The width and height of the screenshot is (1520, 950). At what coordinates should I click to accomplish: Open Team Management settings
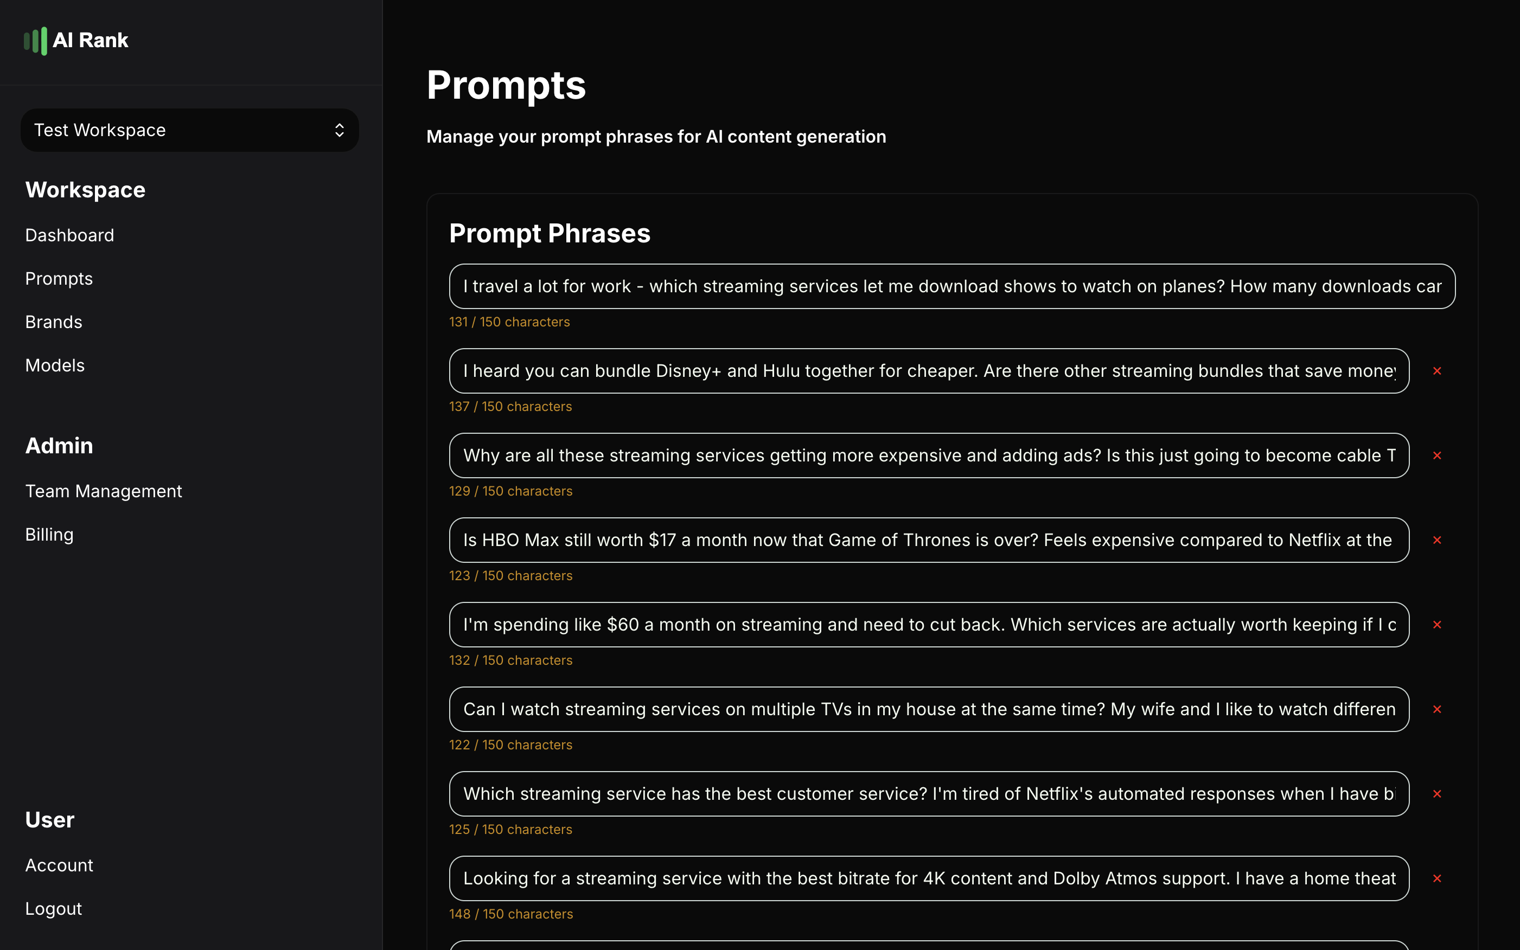[x=104, y=491]
